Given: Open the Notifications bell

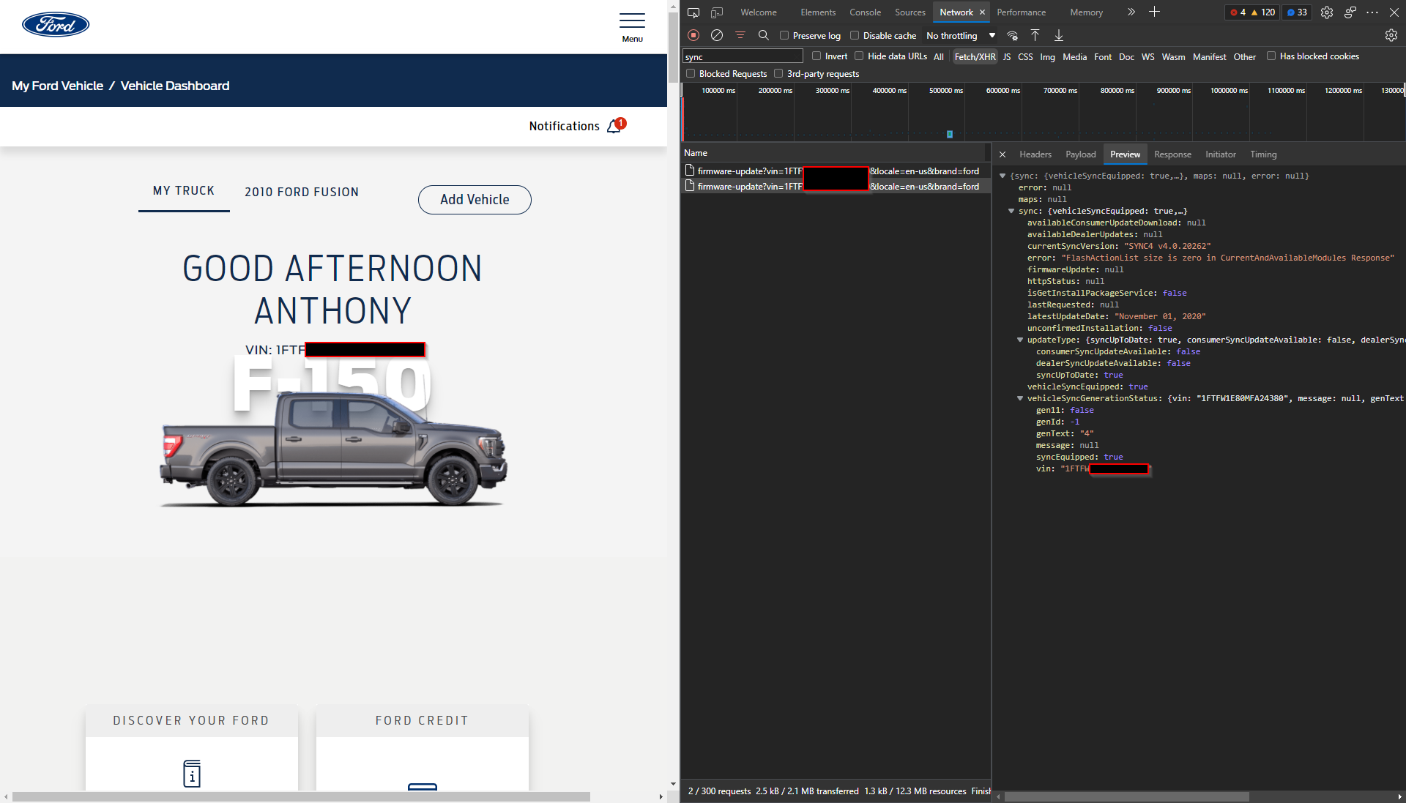Looking at the screenshot, I should point(614,125).
